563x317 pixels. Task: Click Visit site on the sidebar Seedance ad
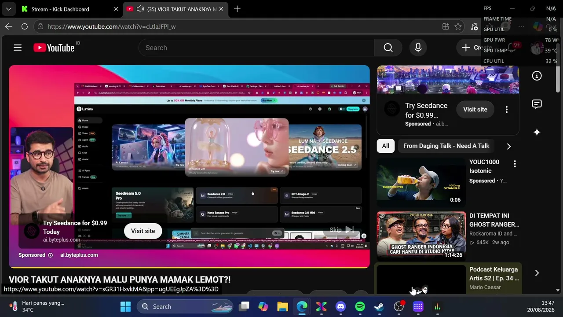pyautogui.click(x=475, y=109)
